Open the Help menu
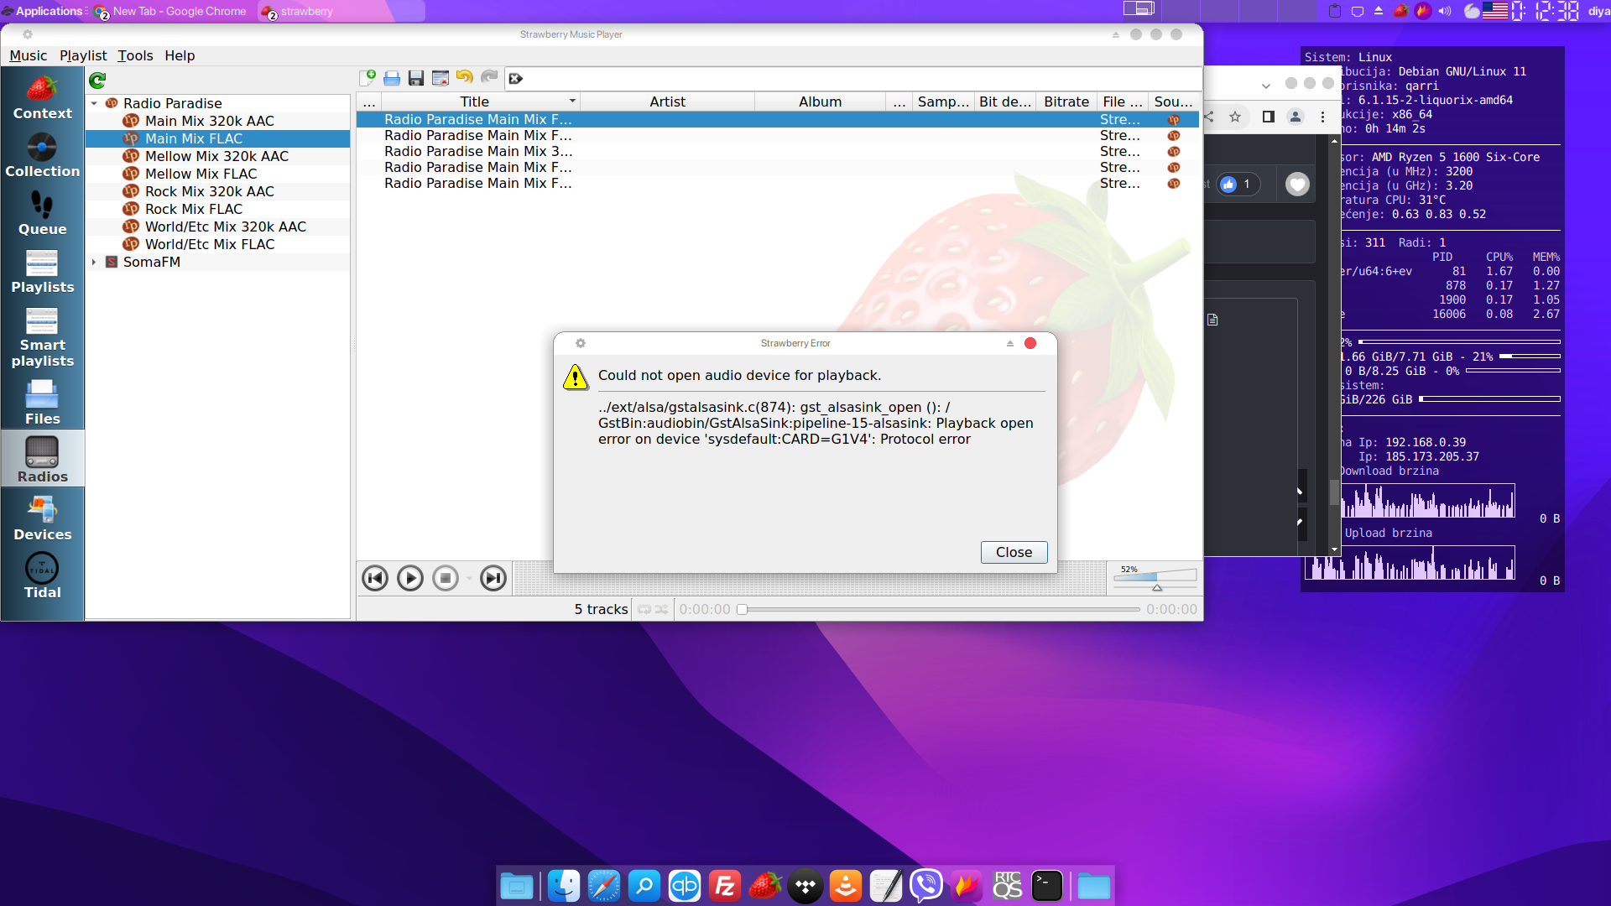 pos(180,55)
